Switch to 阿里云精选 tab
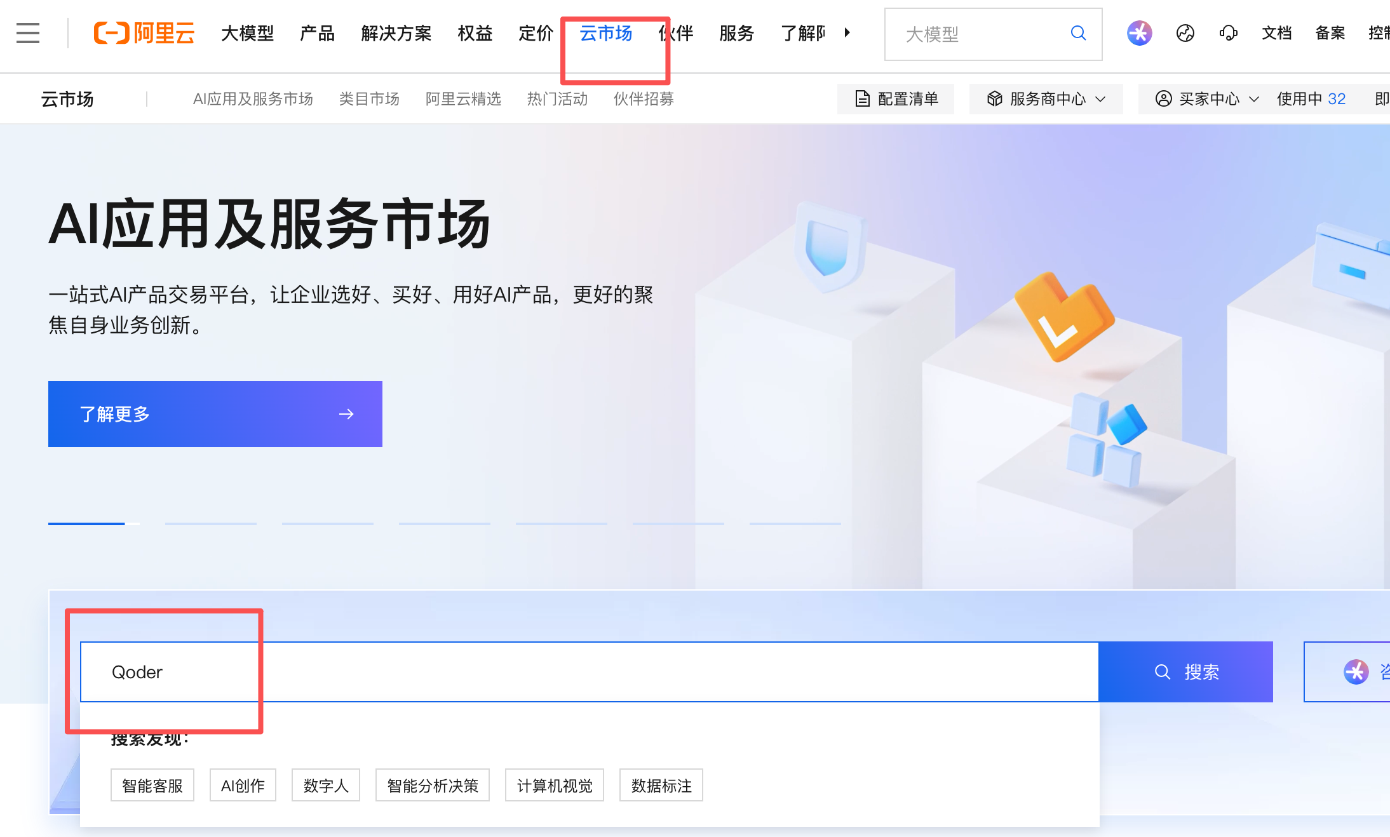 point(463,99)
